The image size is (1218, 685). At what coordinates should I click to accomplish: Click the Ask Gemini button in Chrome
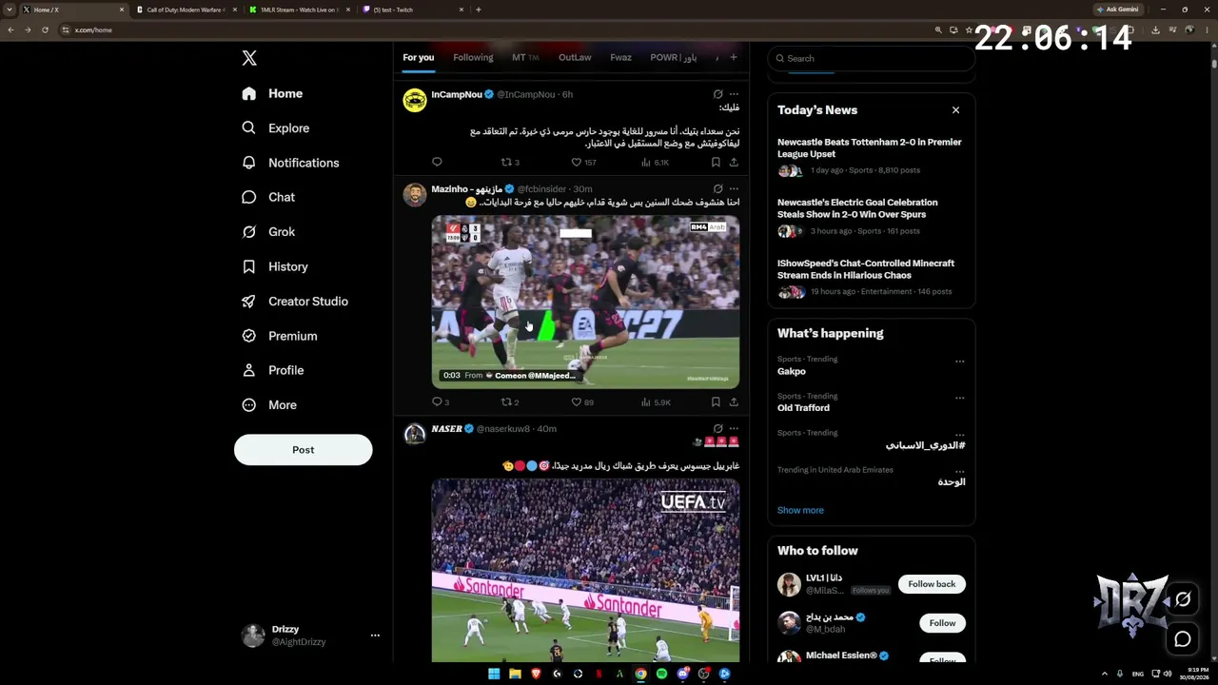click(x=1118, y=10)
